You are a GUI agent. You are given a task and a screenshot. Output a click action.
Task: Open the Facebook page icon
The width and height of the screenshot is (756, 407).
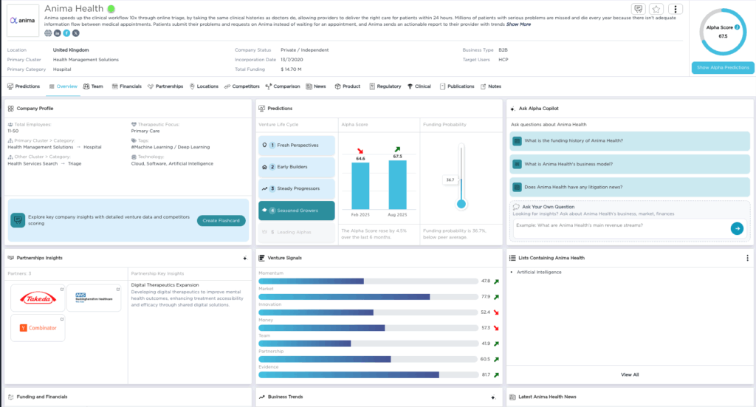tap(66, 33)
